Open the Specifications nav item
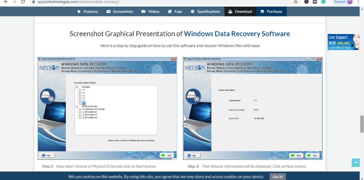 click(205, 12)
